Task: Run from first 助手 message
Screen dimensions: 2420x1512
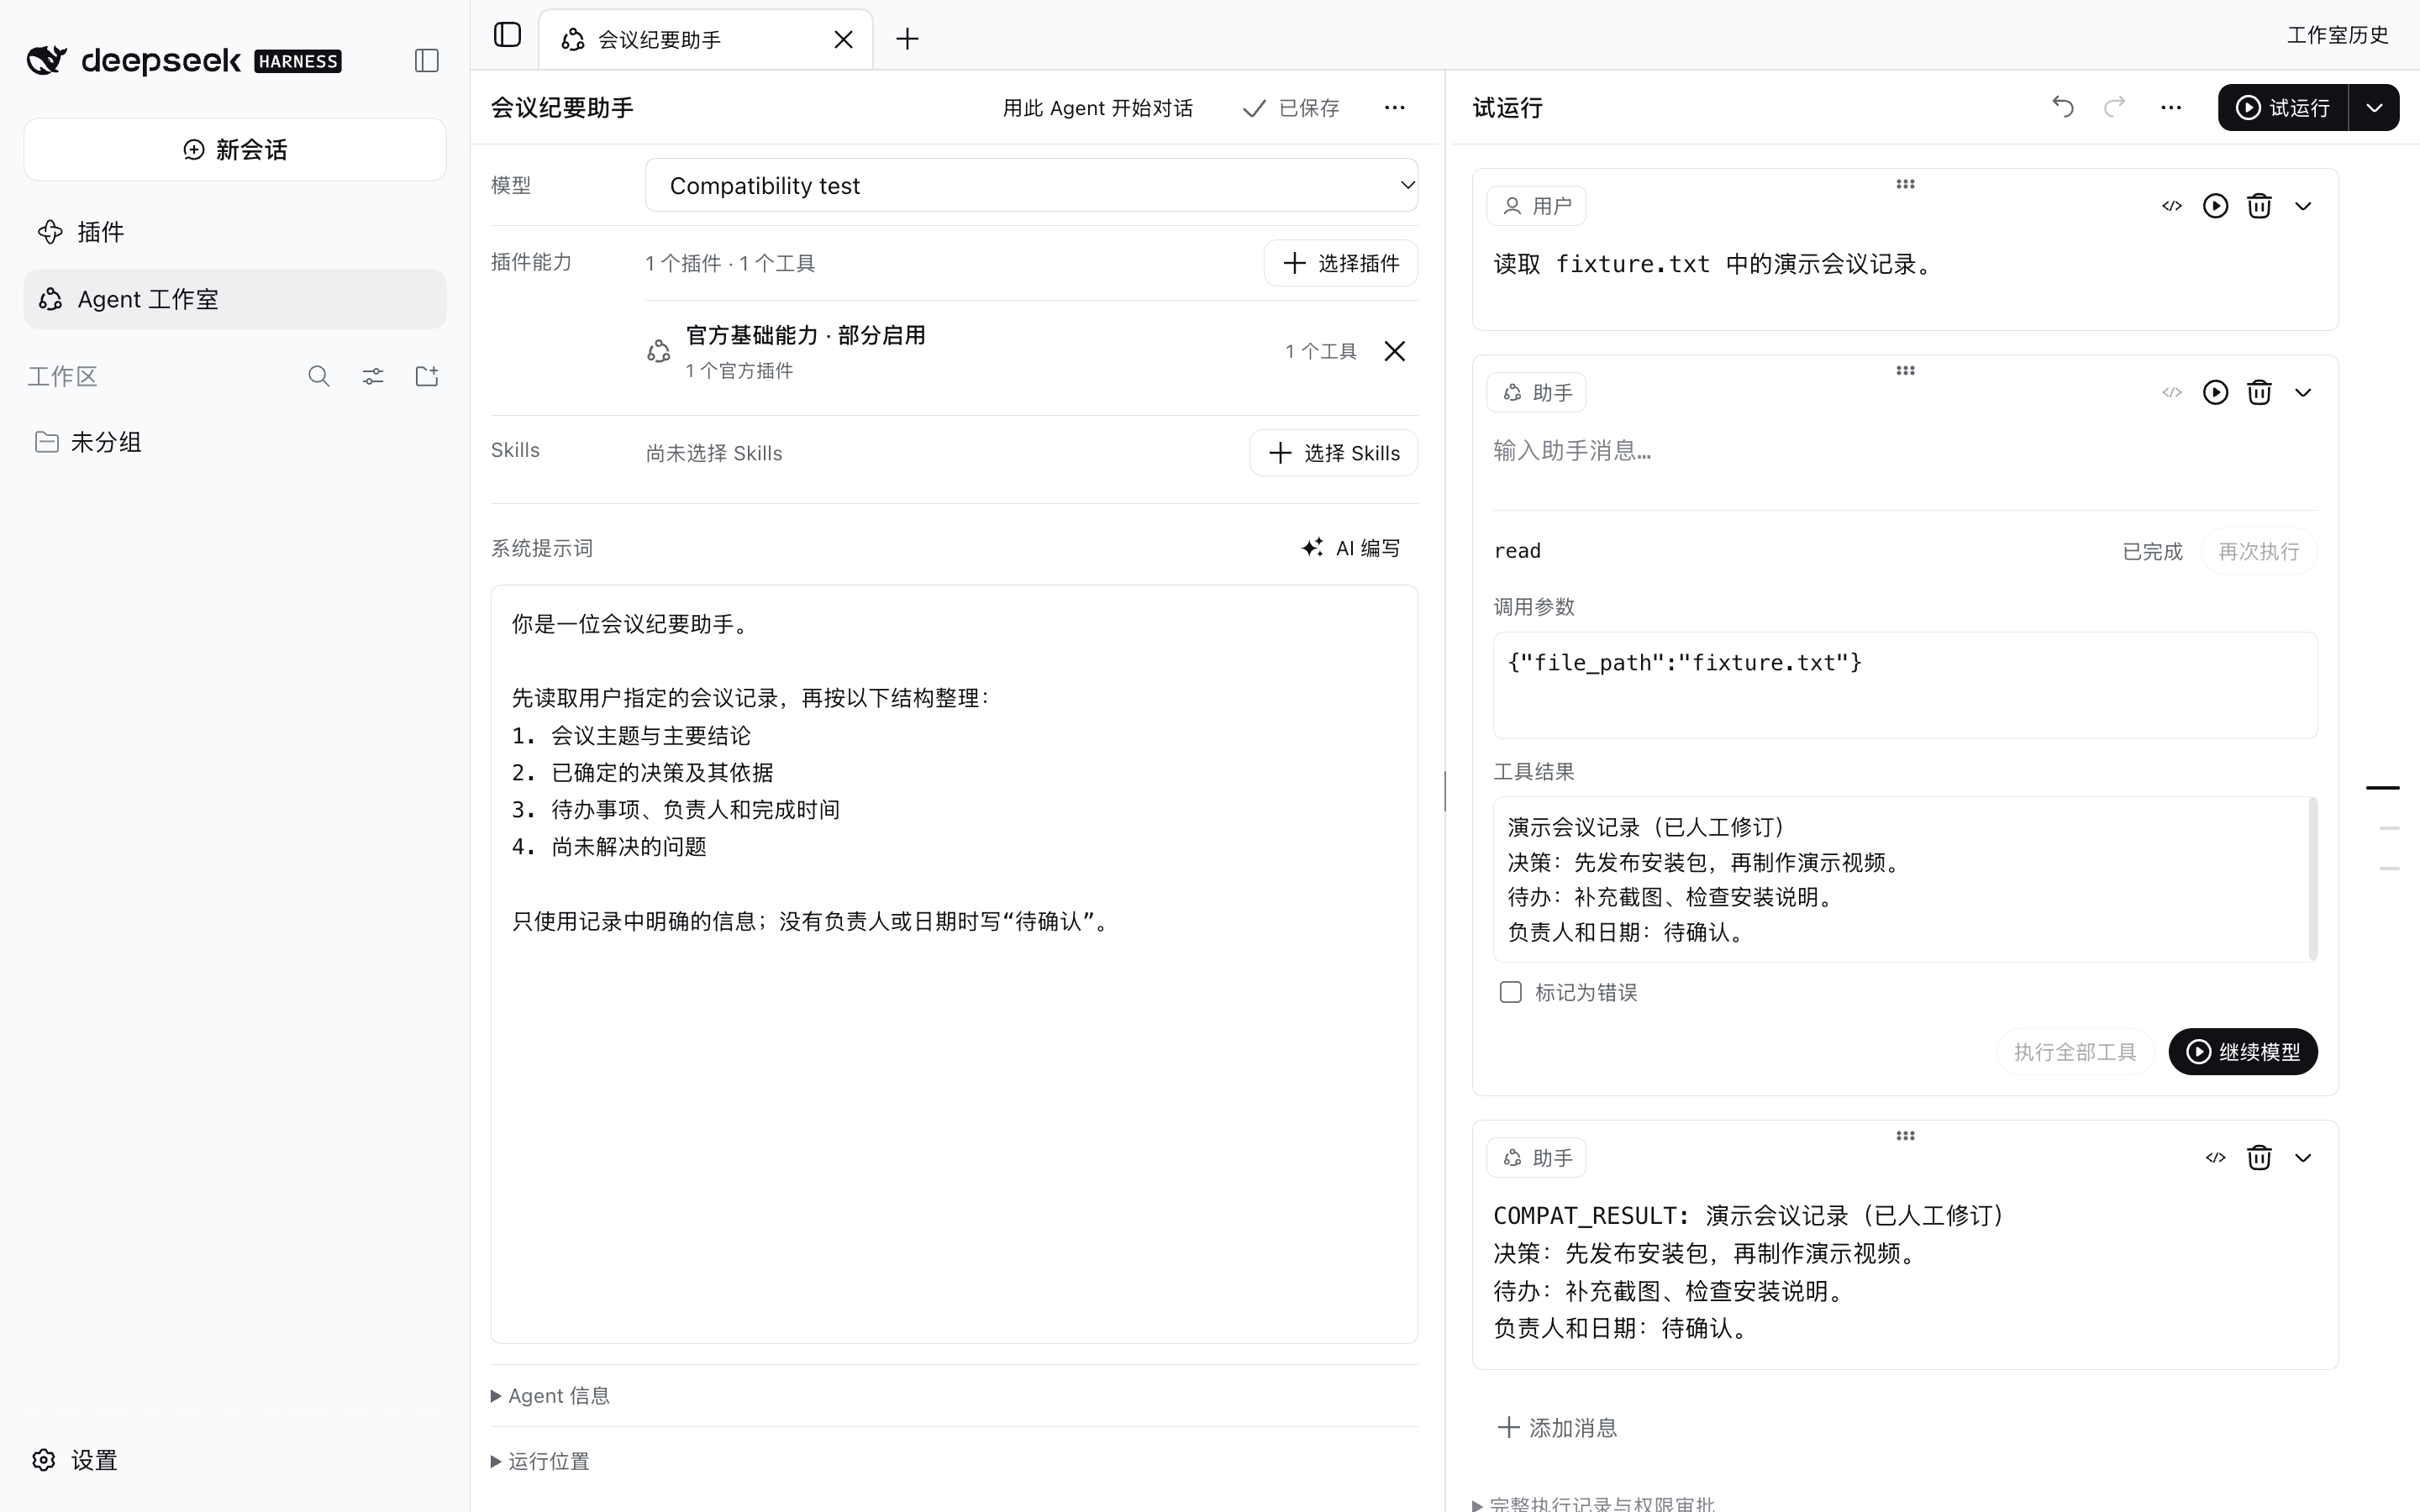Action: (x=2215, y=392)
